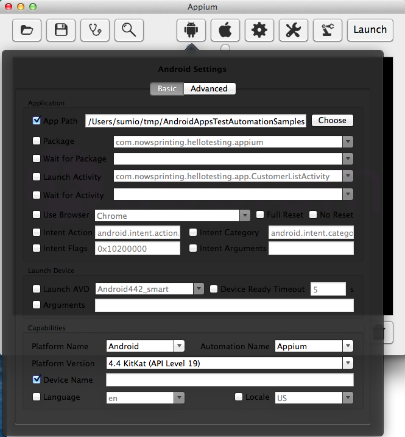Uncheck the Device Name checkbox
405x437 pixels.
37,379
